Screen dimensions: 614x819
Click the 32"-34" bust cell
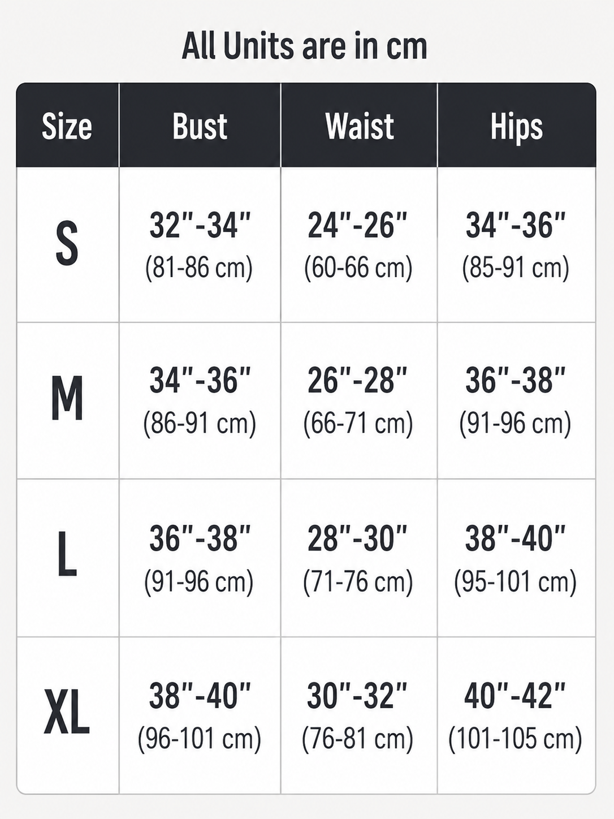200,225
